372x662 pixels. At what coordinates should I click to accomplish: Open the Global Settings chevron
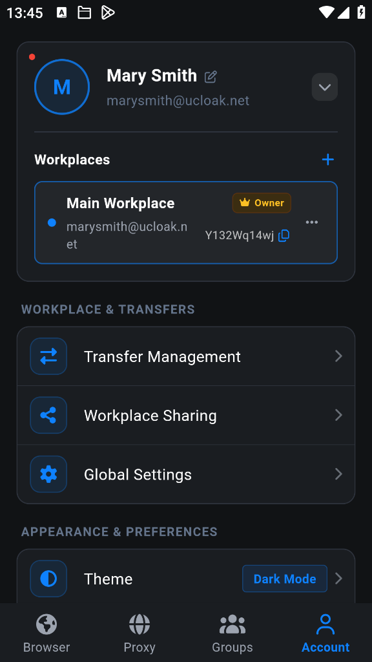[x=338, y=475]
